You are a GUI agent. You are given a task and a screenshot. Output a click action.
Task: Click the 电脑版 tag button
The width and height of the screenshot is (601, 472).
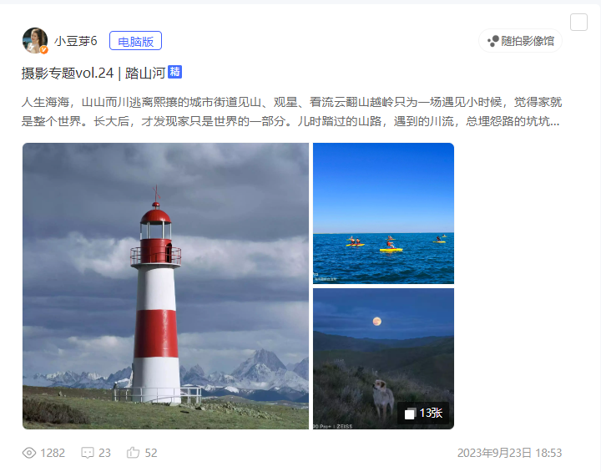click(136, 41)
